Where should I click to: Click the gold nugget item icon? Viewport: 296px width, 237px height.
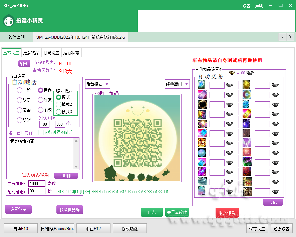point(246,84)
